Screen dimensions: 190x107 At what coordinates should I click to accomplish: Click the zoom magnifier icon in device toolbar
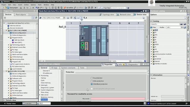point(84,18)
